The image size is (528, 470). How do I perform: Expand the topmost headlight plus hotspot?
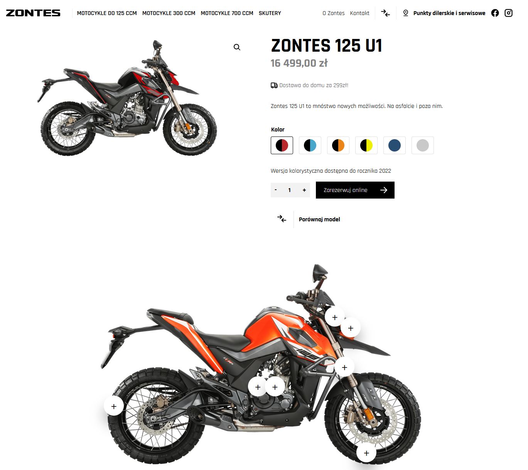(x=335, y=317)
